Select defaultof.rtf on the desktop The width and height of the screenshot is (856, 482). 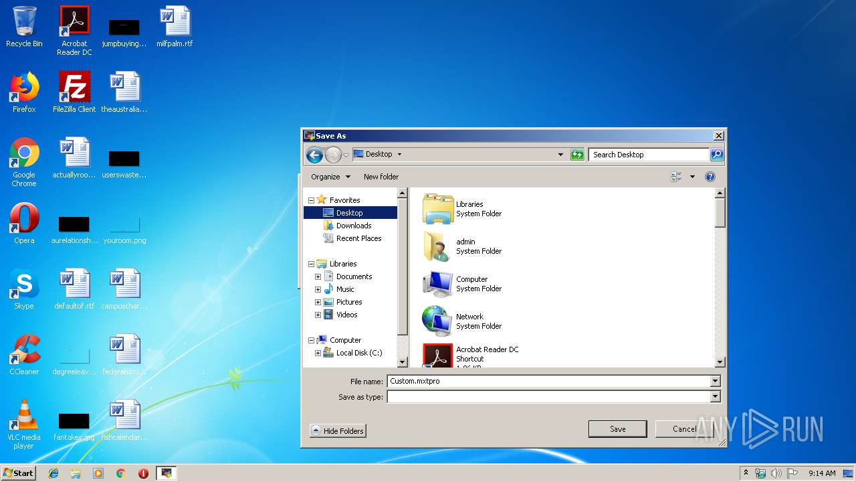tap(74, 290)
